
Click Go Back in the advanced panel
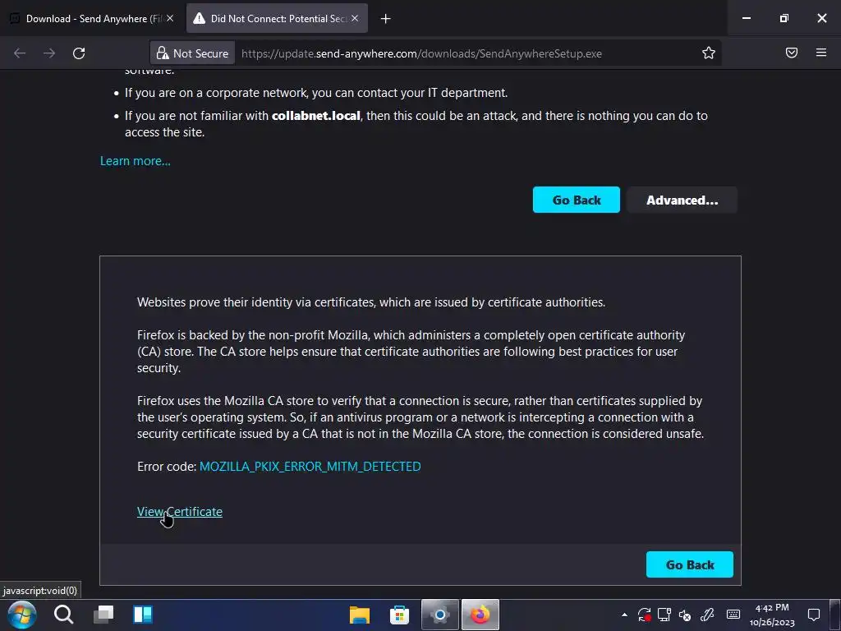pyautogui.click(x=690, y=565)
